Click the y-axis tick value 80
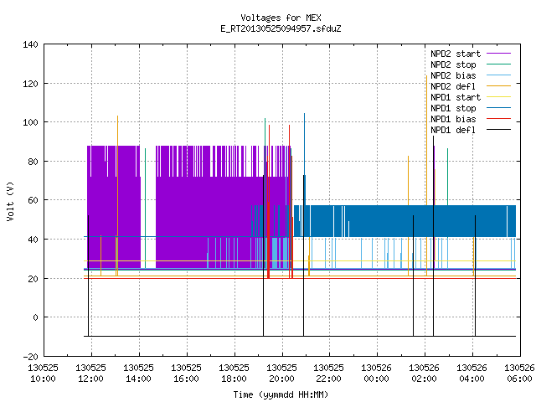The width and height of the screenshot is (536, 402). [33, 162]
